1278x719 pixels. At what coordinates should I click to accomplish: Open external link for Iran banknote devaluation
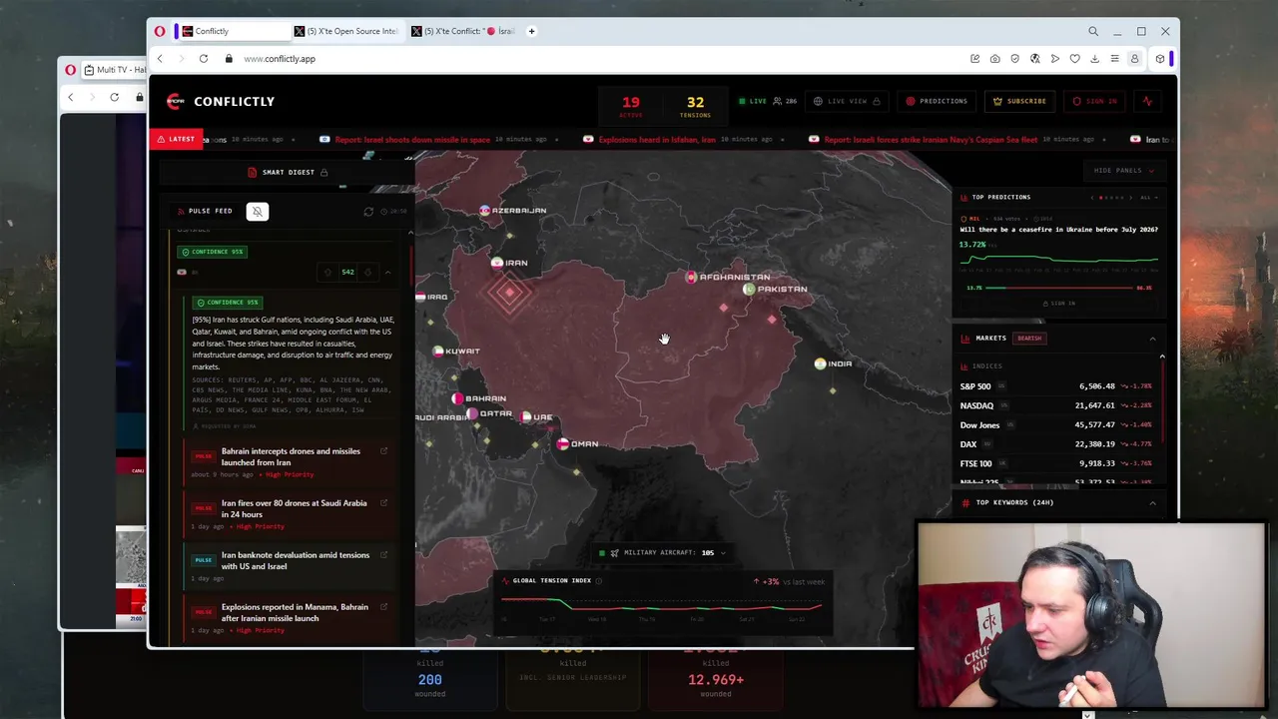point(383,555)
